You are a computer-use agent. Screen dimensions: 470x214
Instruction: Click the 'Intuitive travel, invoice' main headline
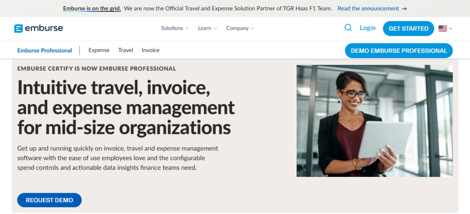[126, 107]
